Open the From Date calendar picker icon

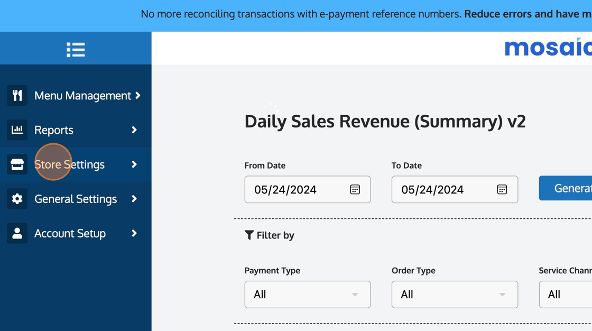355,189
